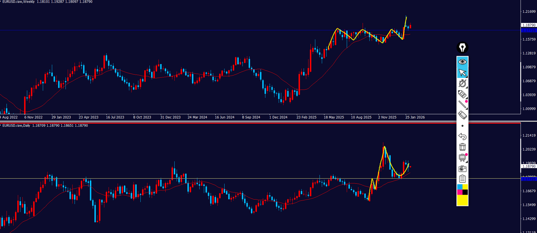Image resolution: width=537 pixels, height=233 pixels.
Task: Pick the cyan color swatch
Action: [460, 187]
